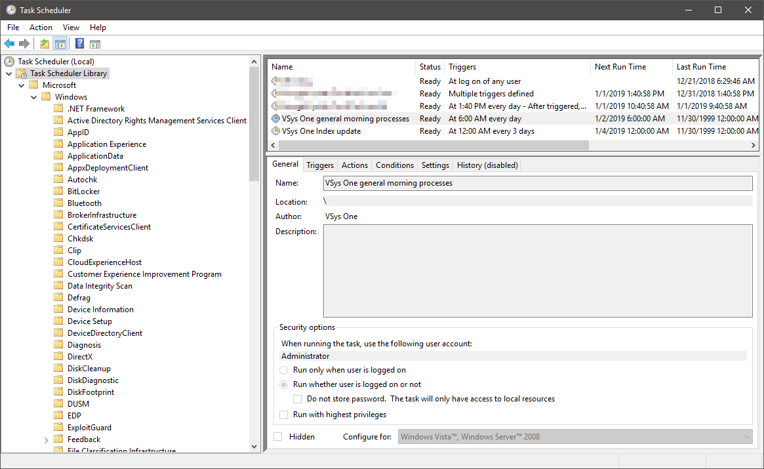Click the Back arrow in toolbar
The image size is (764, 469).
click(x=9, y=44)
